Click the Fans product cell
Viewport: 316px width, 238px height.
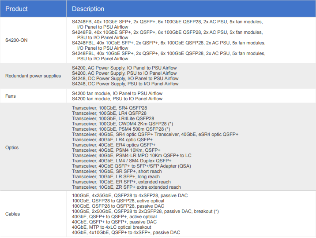pos(11,96)
